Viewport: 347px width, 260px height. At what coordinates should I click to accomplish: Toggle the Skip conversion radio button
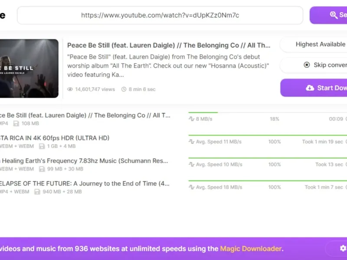point(307,65)
